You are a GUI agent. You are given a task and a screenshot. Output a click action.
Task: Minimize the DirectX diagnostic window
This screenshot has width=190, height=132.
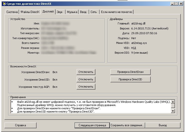172,4
